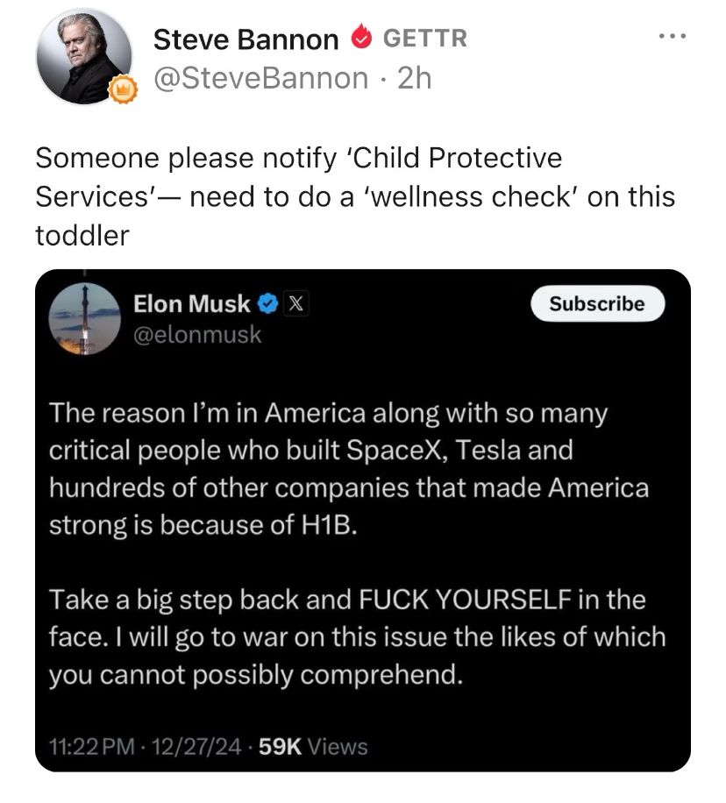
Task: Click the H1B paragraph in embedded tweet
Action: [349, 469]
